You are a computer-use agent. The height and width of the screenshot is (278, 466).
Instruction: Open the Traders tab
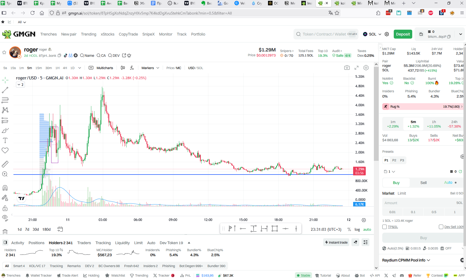(x=84, y=243)
